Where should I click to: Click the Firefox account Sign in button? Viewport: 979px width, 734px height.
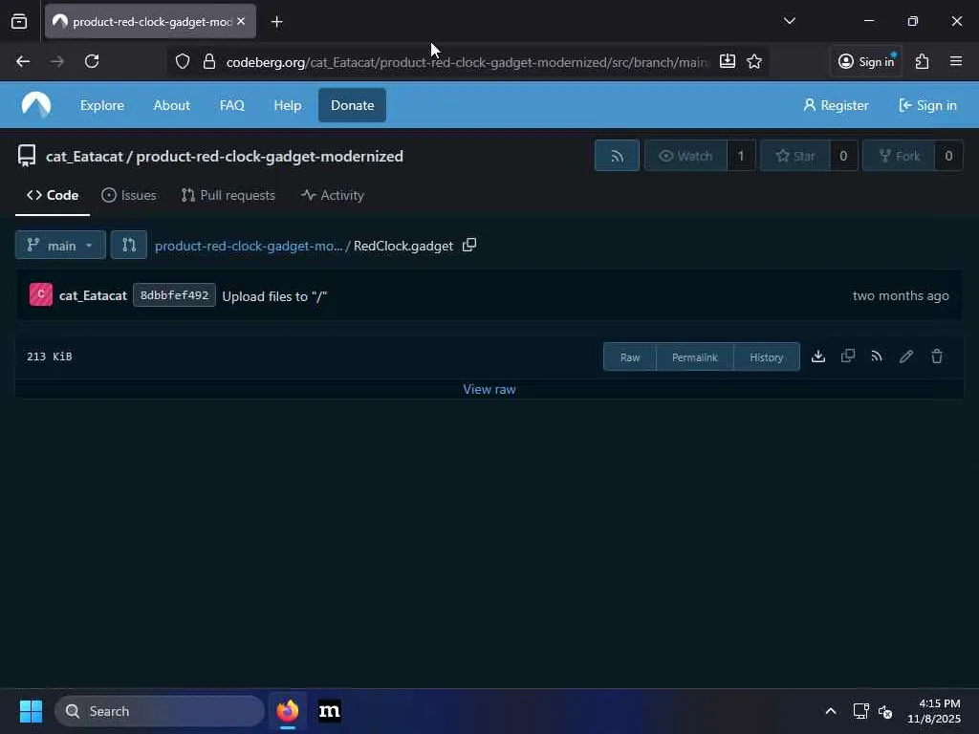pyautogui.click(x=866, y=61)
